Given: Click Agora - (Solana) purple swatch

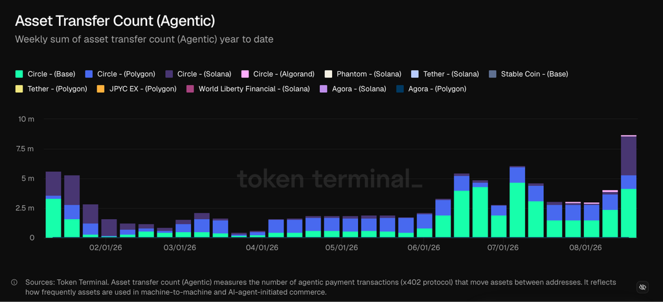Looking at the screenshot, I should [324, 89].
